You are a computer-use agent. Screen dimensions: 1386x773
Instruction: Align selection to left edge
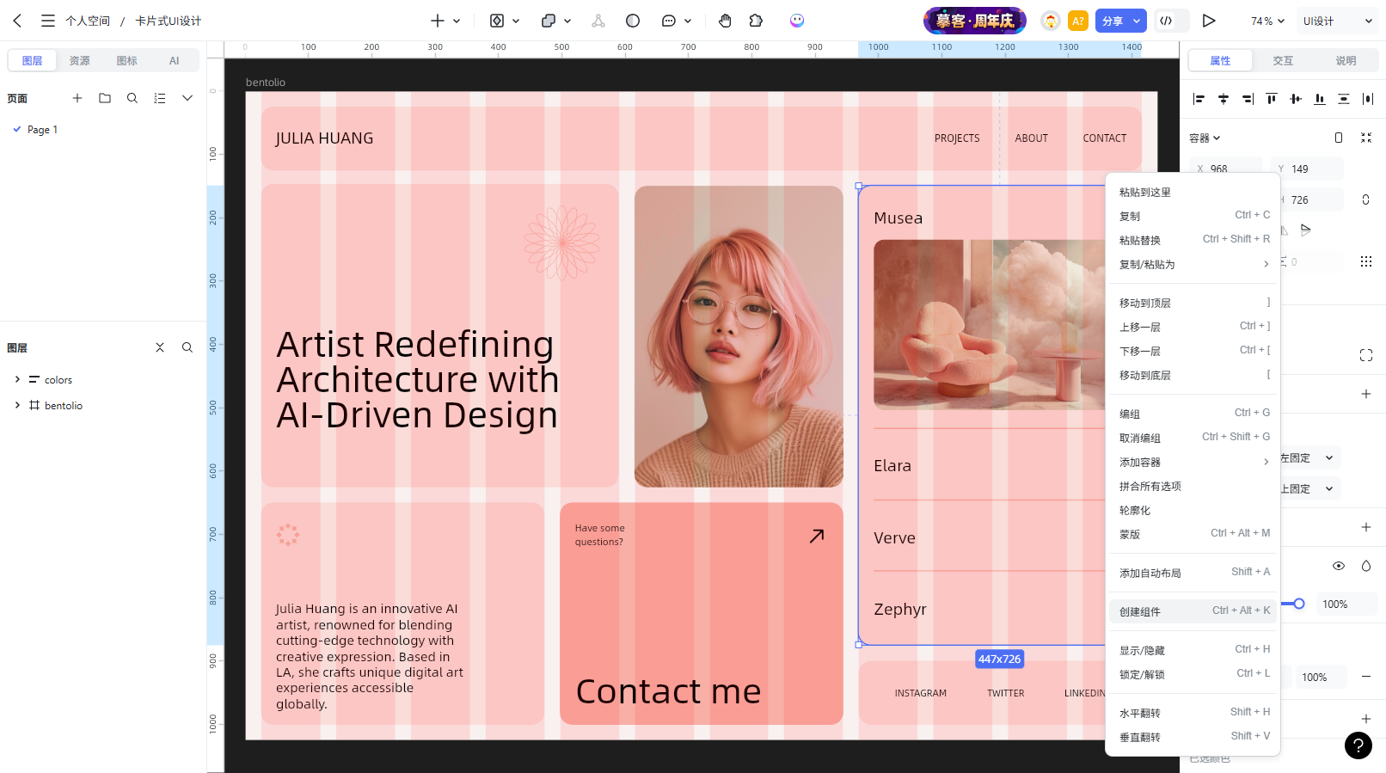[x=1199, y=99]
